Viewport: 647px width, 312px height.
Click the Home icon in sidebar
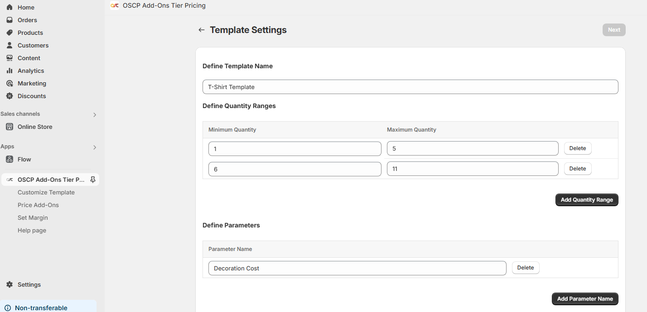click(x=10, y=7)
